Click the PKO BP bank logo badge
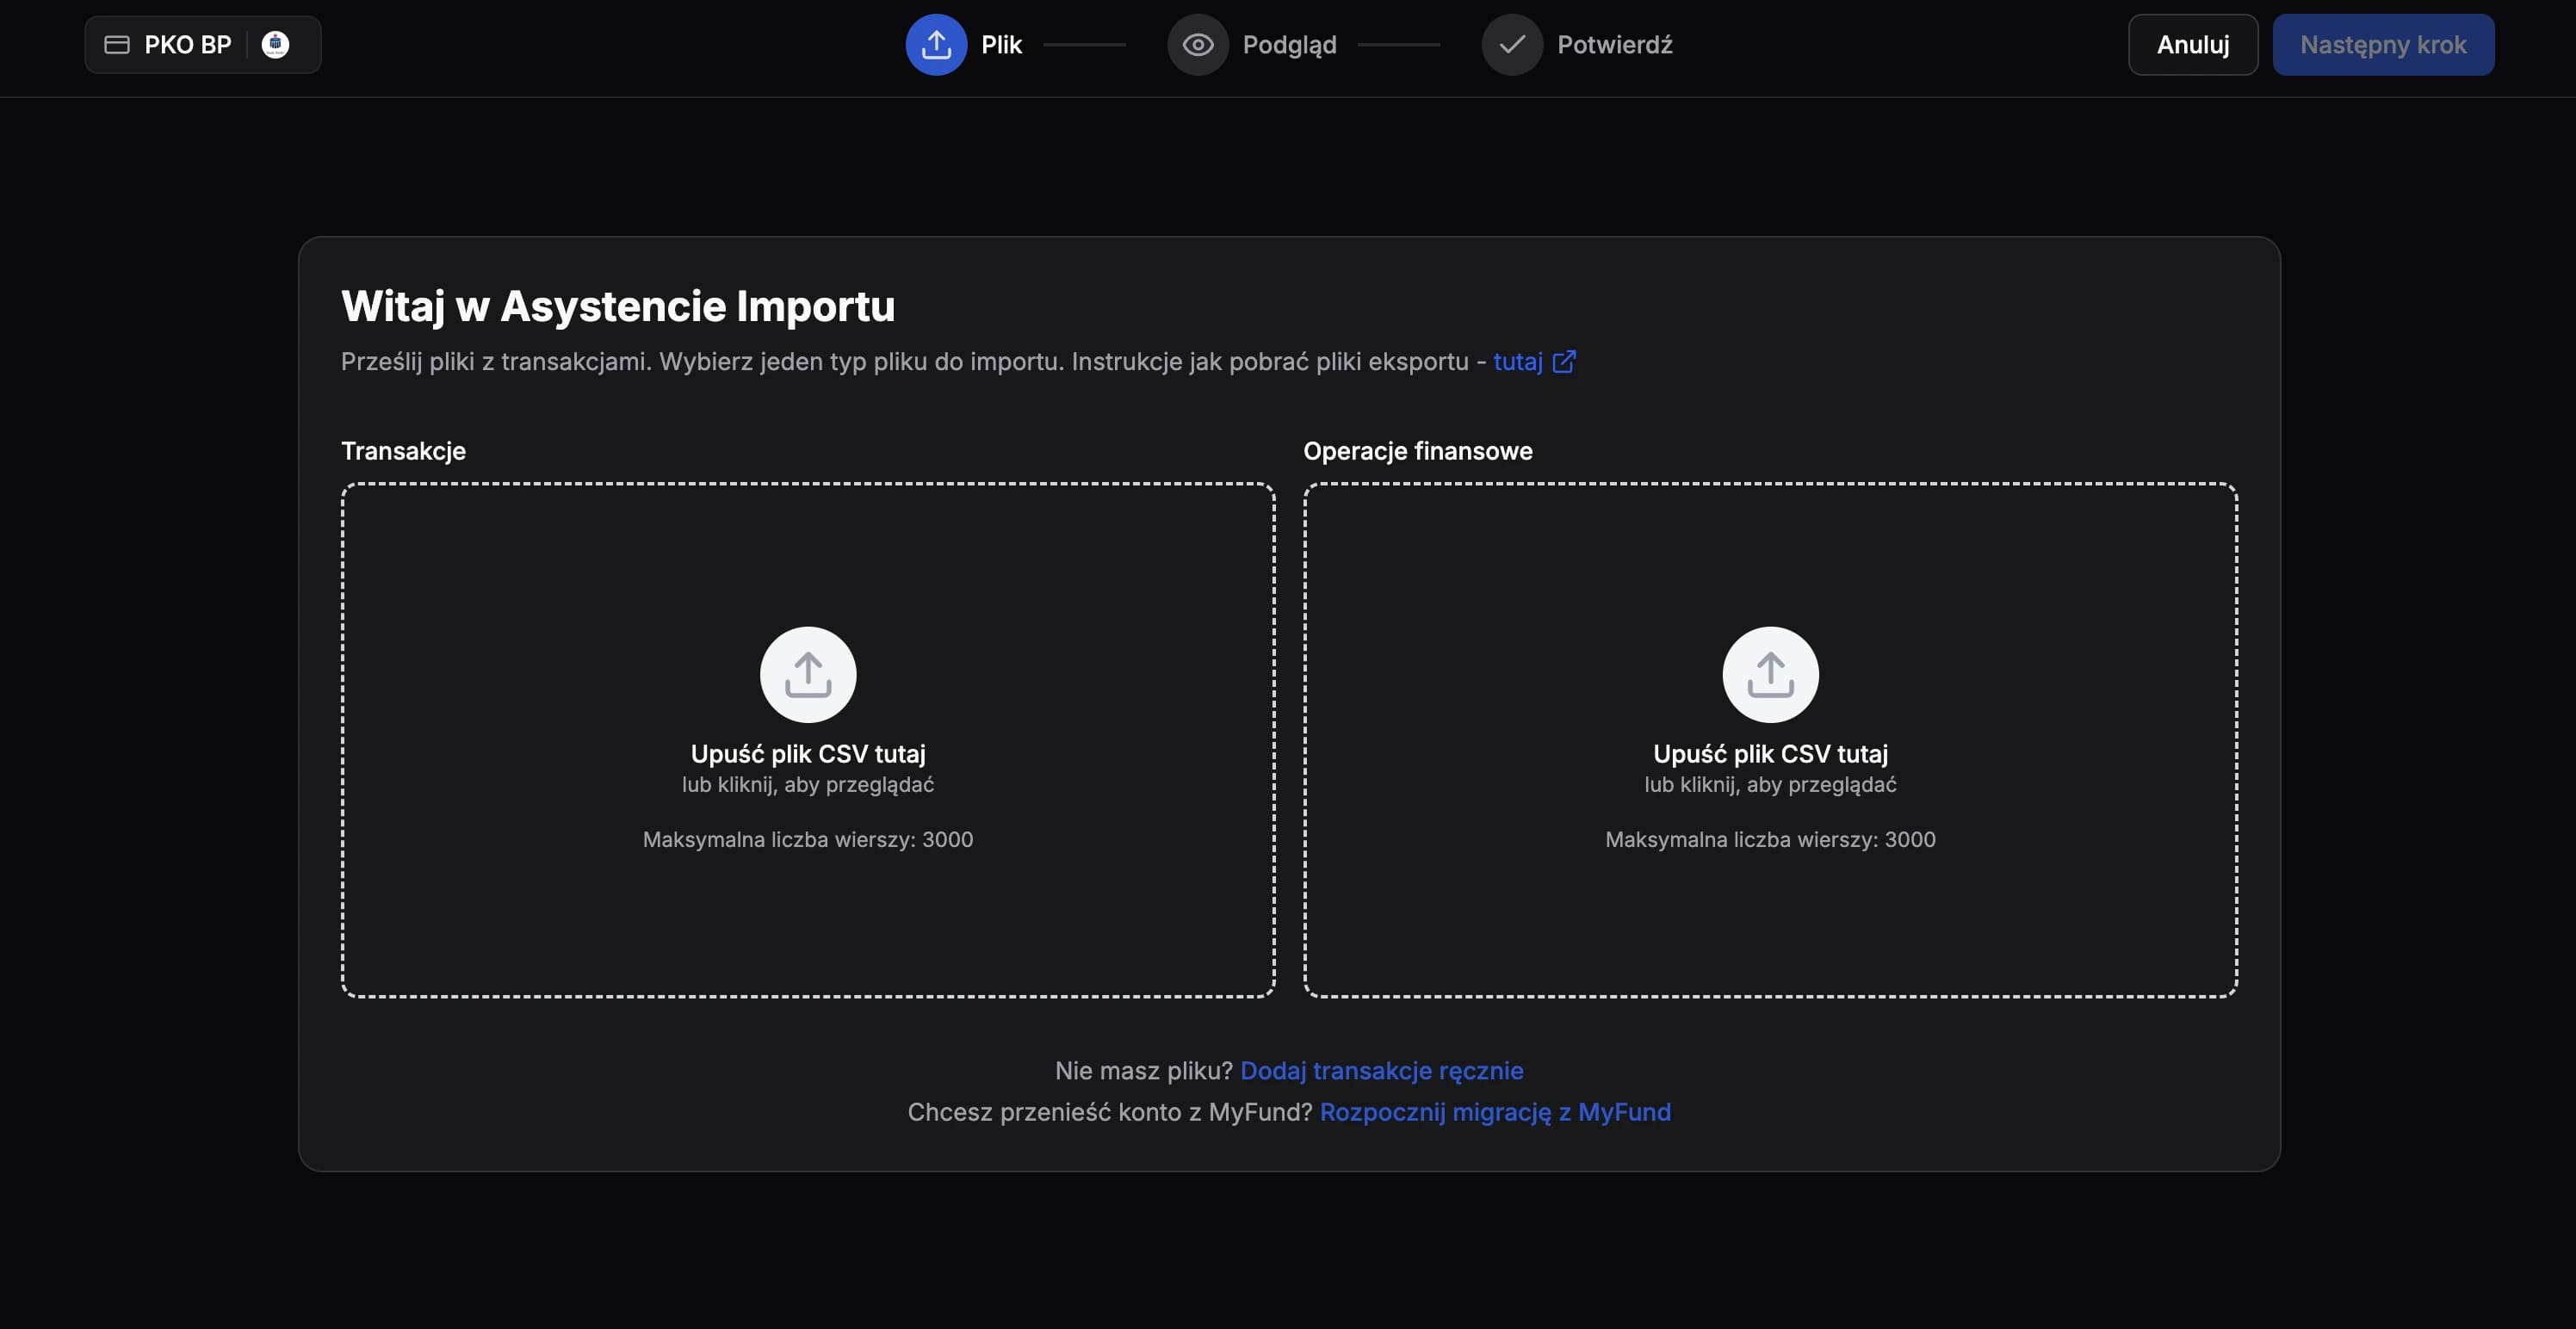This screenshot has width=2576, height=1329. click(276, 43)
